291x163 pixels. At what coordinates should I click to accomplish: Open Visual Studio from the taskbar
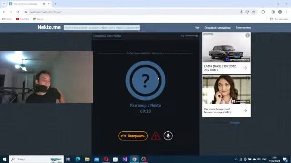tap(125, 159)
